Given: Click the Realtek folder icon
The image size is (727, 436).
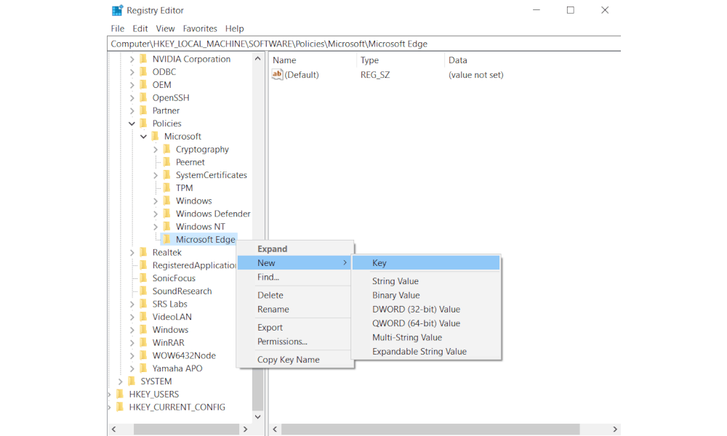Looking at the screenshot, I should pyautogui.click(x=143, y=252).
